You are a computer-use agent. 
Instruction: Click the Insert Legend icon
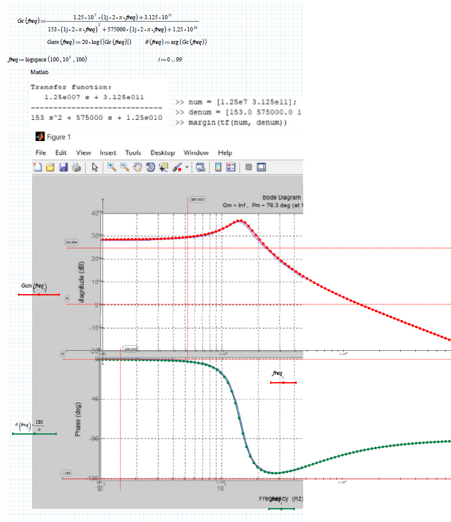click(231, 167)
